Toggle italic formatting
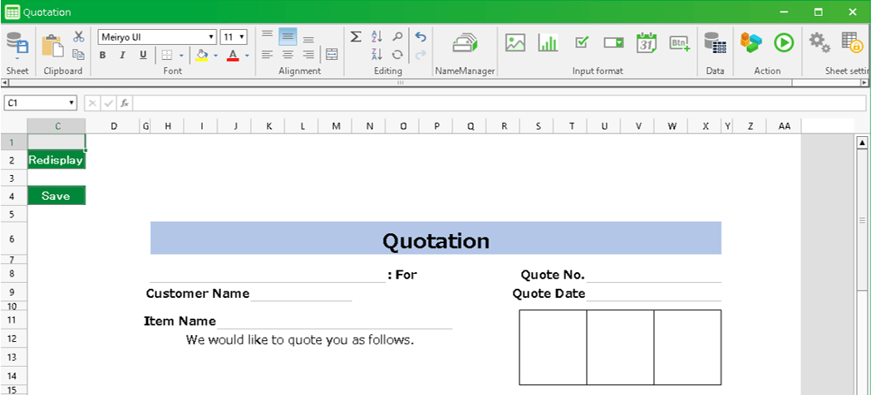The image size is (871, 395). click(122, 55)
